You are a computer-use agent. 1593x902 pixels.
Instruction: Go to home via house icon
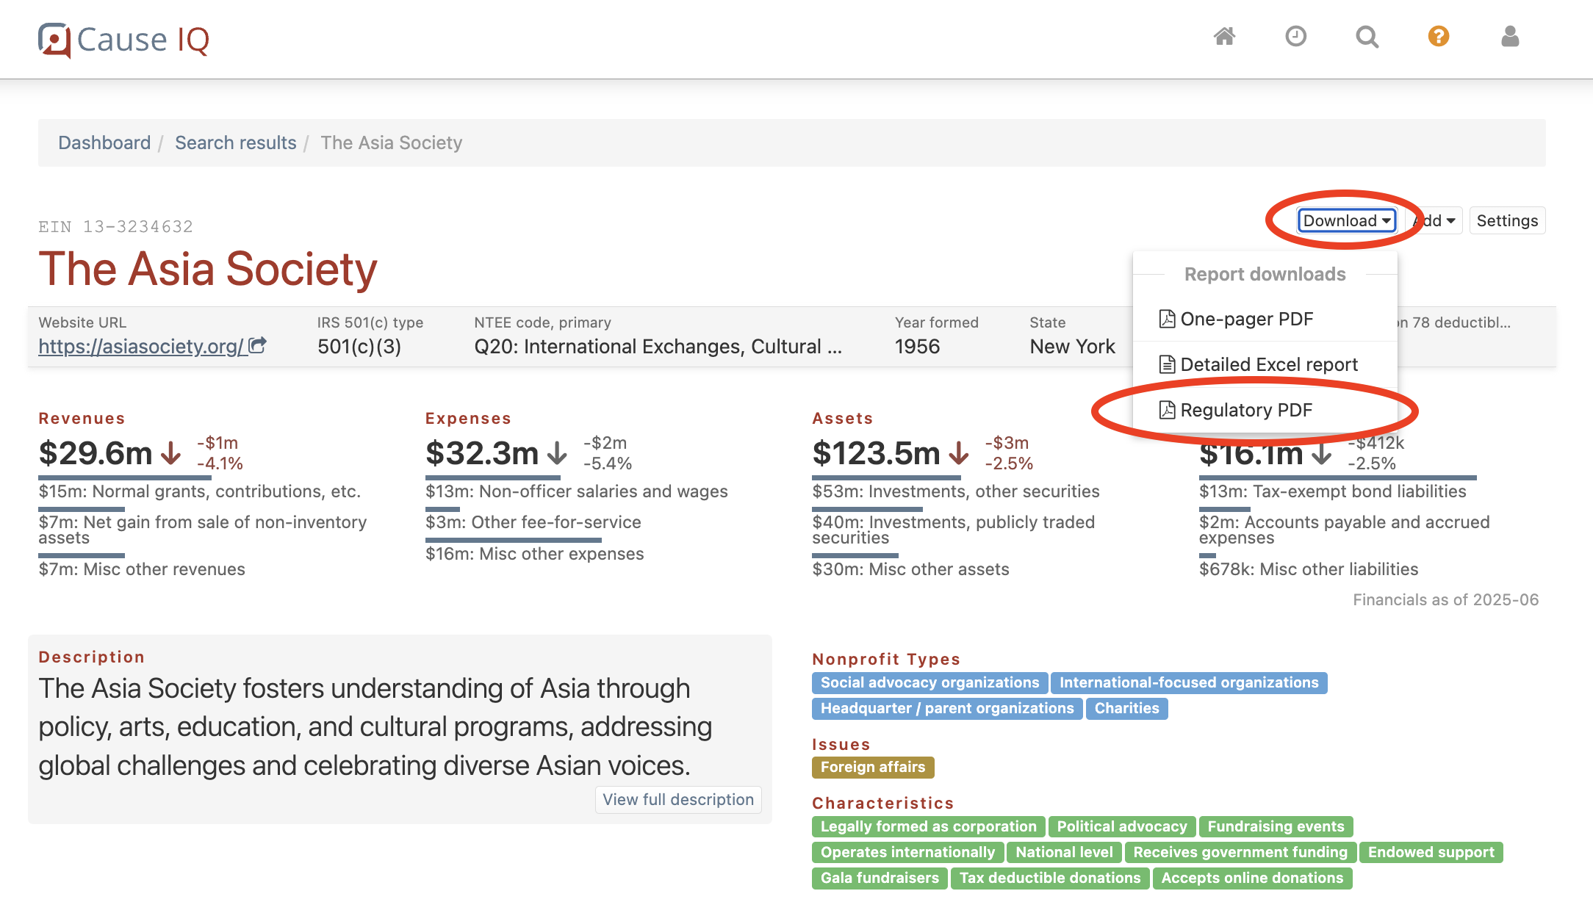click(x=1224, y=36)
